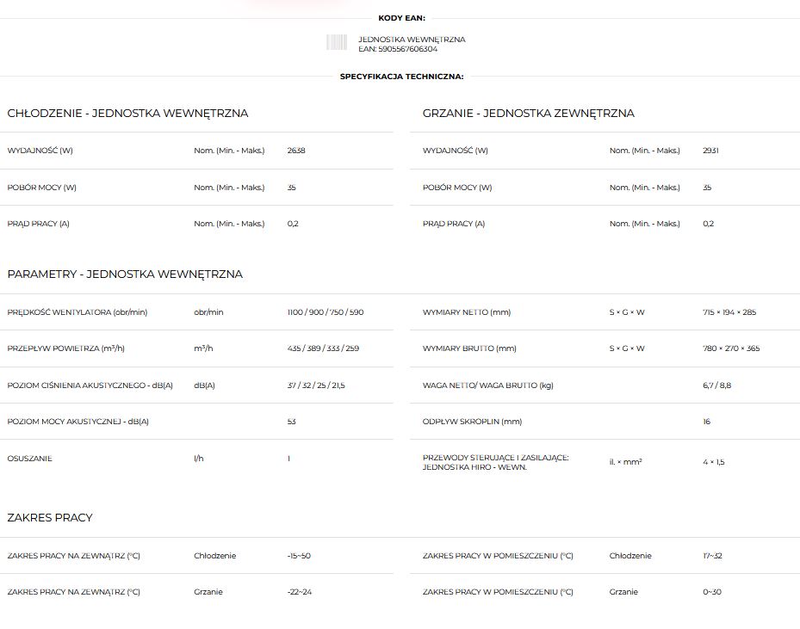Click the ZAKRES PRACY section heading

50,518
